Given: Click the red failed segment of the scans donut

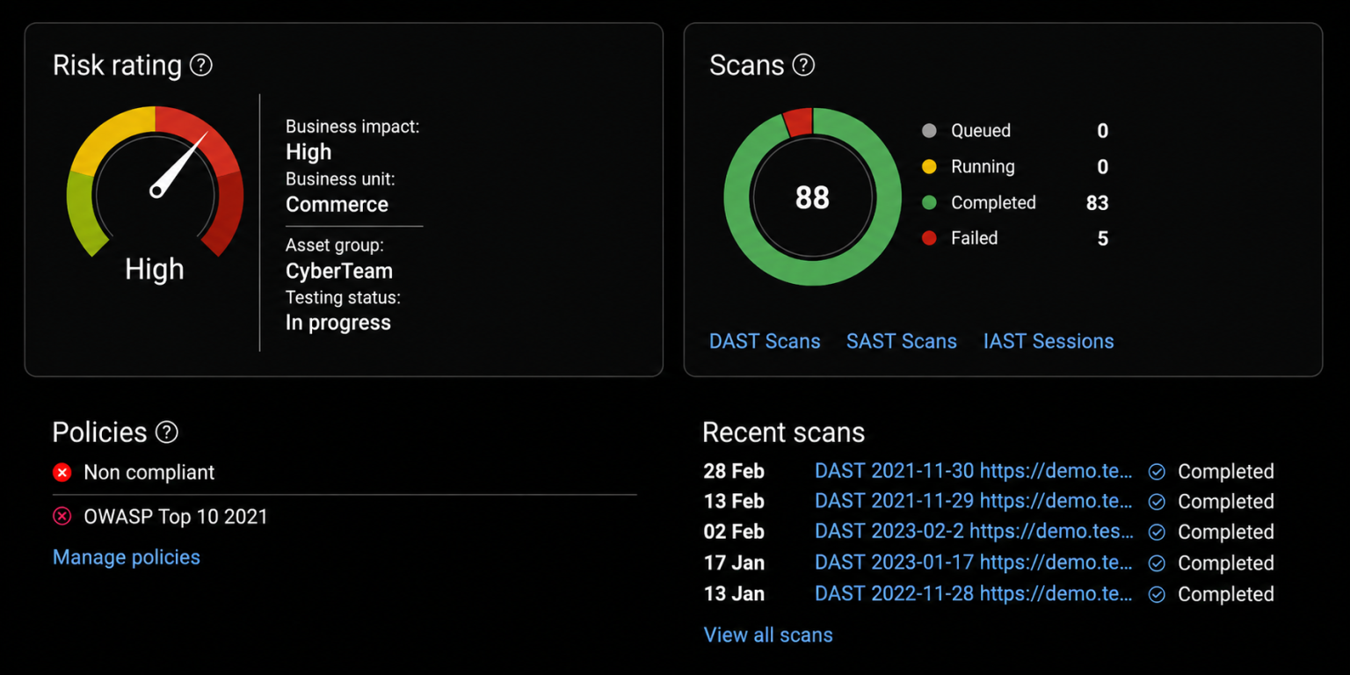Looking at the screenshot, I should pos(798,122).
